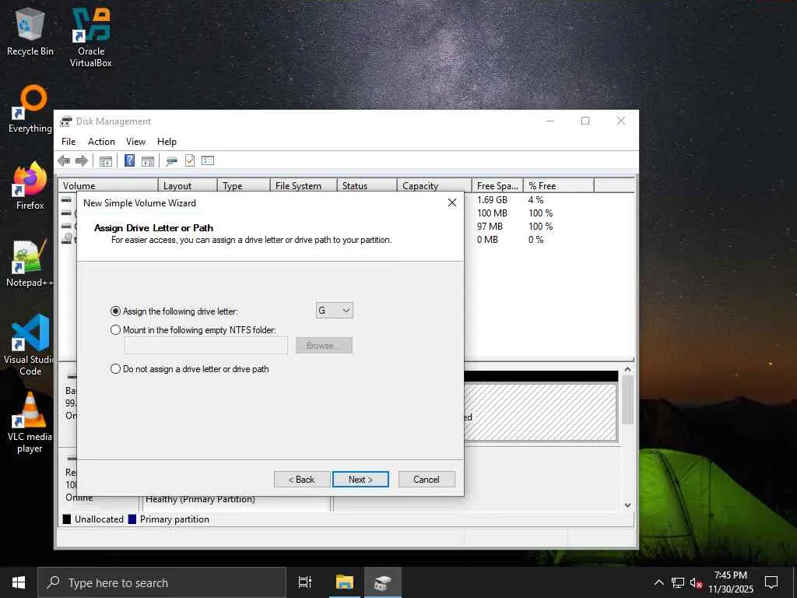Click the blue Help question mark toolbar icon
Screen dimensions: 797x598
130,161
